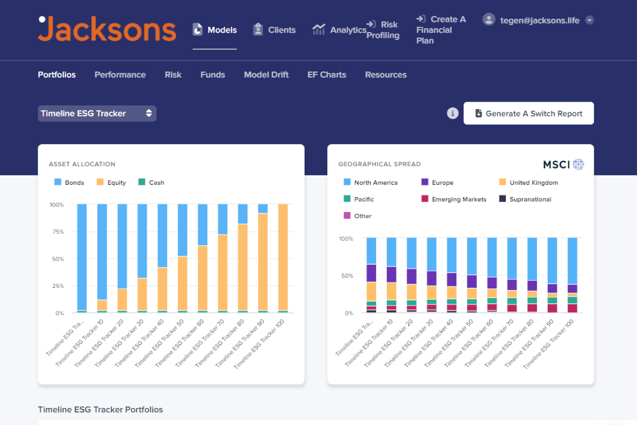Image resolution: width=637 pixels, height=425 pixels.
Task: Toggle Equity series in Asset Allocation legend
Action: coord(111,182)
